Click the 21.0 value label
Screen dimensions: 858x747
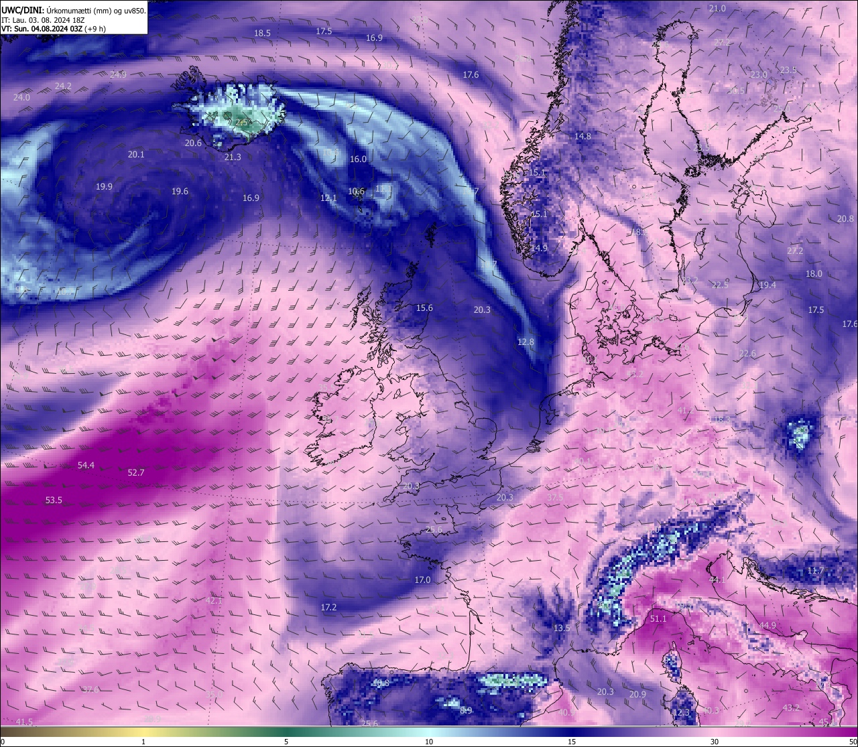[717, 9]
